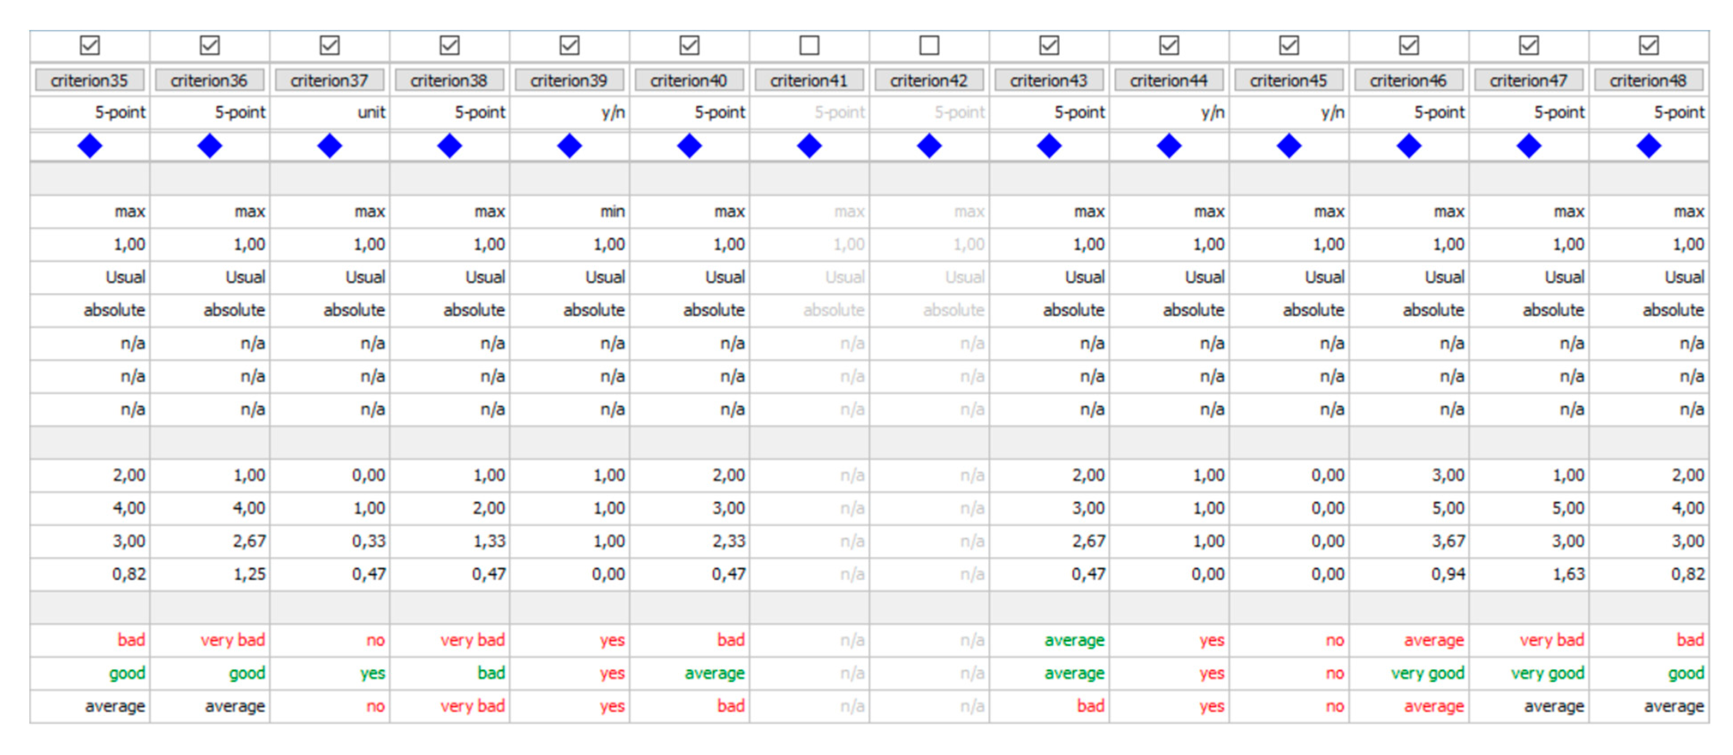
Task: Select the 'very good' cell under criterion46
Action: pyautogui.click(x=1427, y=673)
